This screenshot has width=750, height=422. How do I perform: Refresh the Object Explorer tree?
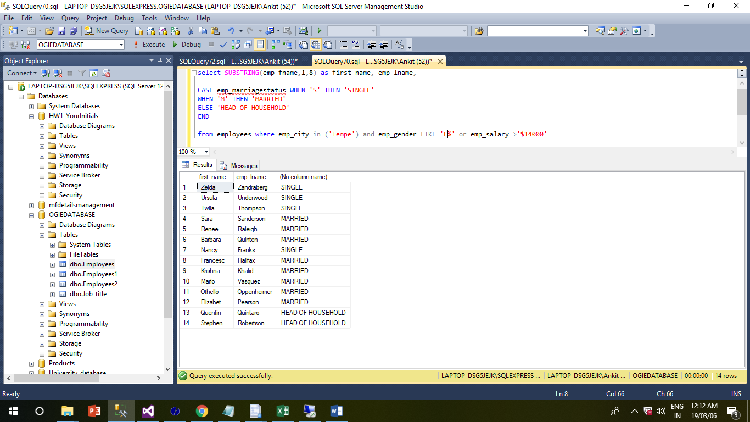pos(94,73)
